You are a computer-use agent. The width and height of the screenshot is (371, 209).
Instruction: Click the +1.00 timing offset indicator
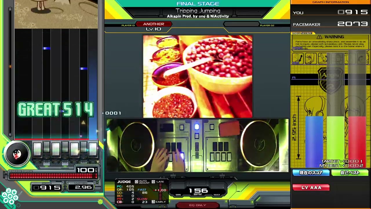(160, 190)
